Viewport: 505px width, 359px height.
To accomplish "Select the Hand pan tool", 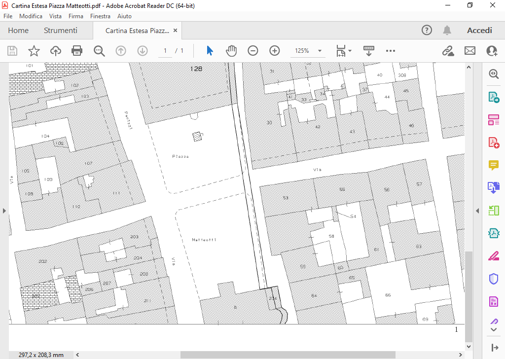I will point(231,51).
